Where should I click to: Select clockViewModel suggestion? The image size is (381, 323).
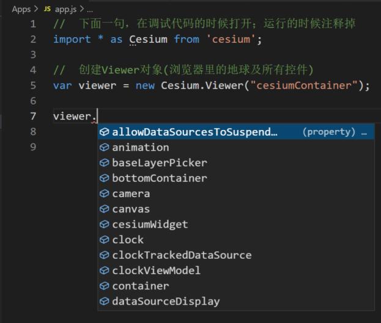[x=235, y=270]
